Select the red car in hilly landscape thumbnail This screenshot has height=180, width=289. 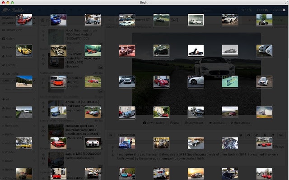tap(230, 112)
